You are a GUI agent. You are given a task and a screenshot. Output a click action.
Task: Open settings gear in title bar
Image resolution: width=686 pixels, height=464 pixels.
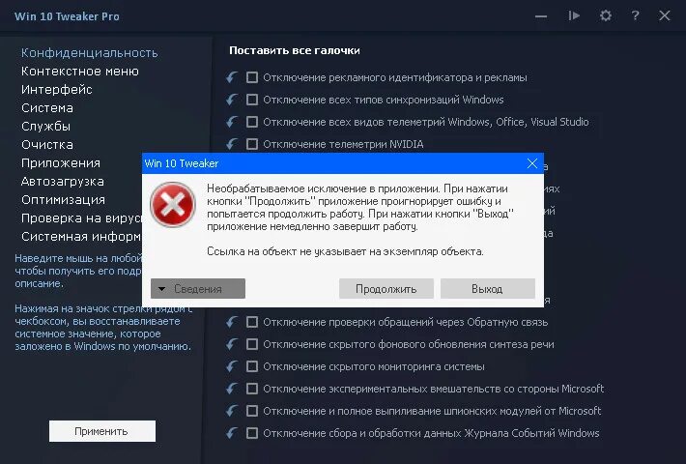pyautogui.click(x=606, y=16)
